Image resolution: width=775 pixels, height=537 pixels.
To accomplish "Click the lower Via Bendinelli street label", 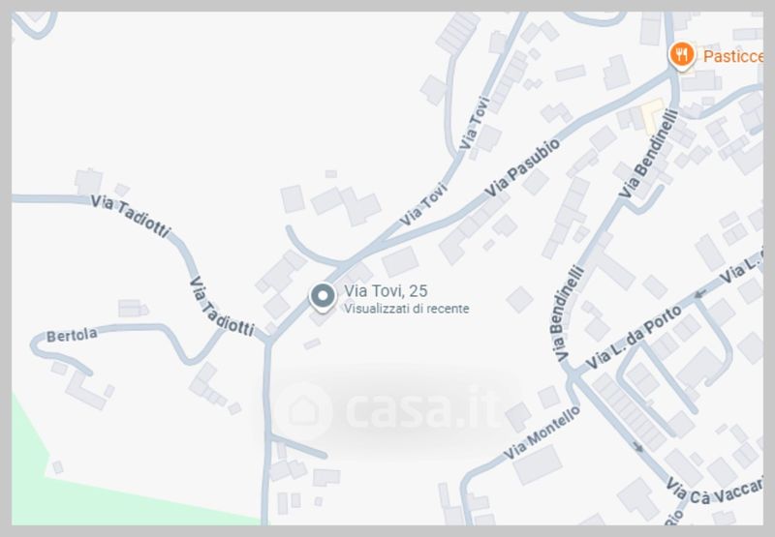I will point(567,313).
